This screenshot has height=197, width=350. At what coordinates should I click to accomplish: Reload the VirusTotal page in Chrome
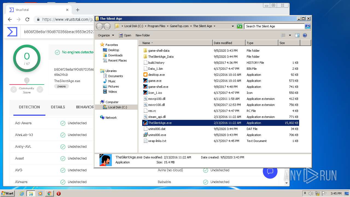coord(27,19)
